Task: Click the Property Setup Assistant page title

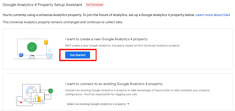Action: [42, 5]
